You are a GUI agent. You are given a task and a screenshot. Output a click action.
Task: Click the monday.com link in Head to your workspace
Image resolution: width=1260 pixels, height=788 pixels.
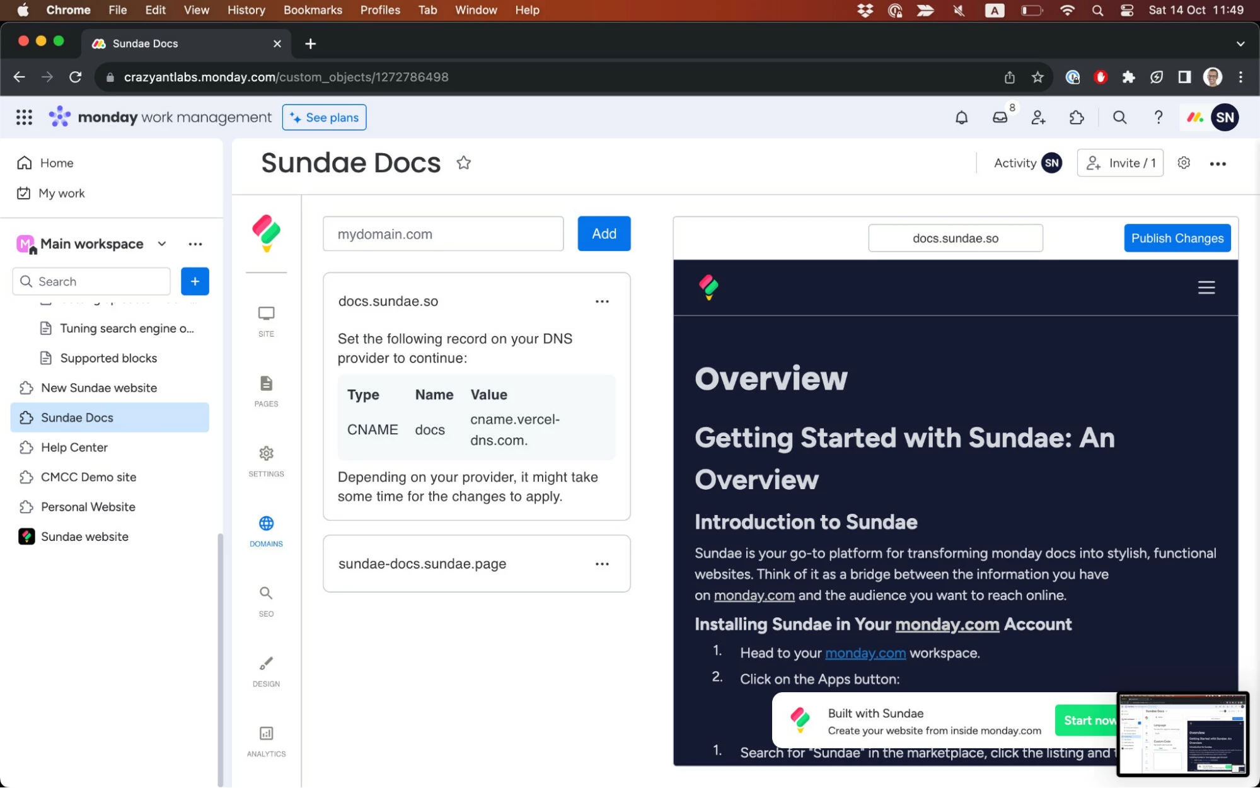[865, 653]
